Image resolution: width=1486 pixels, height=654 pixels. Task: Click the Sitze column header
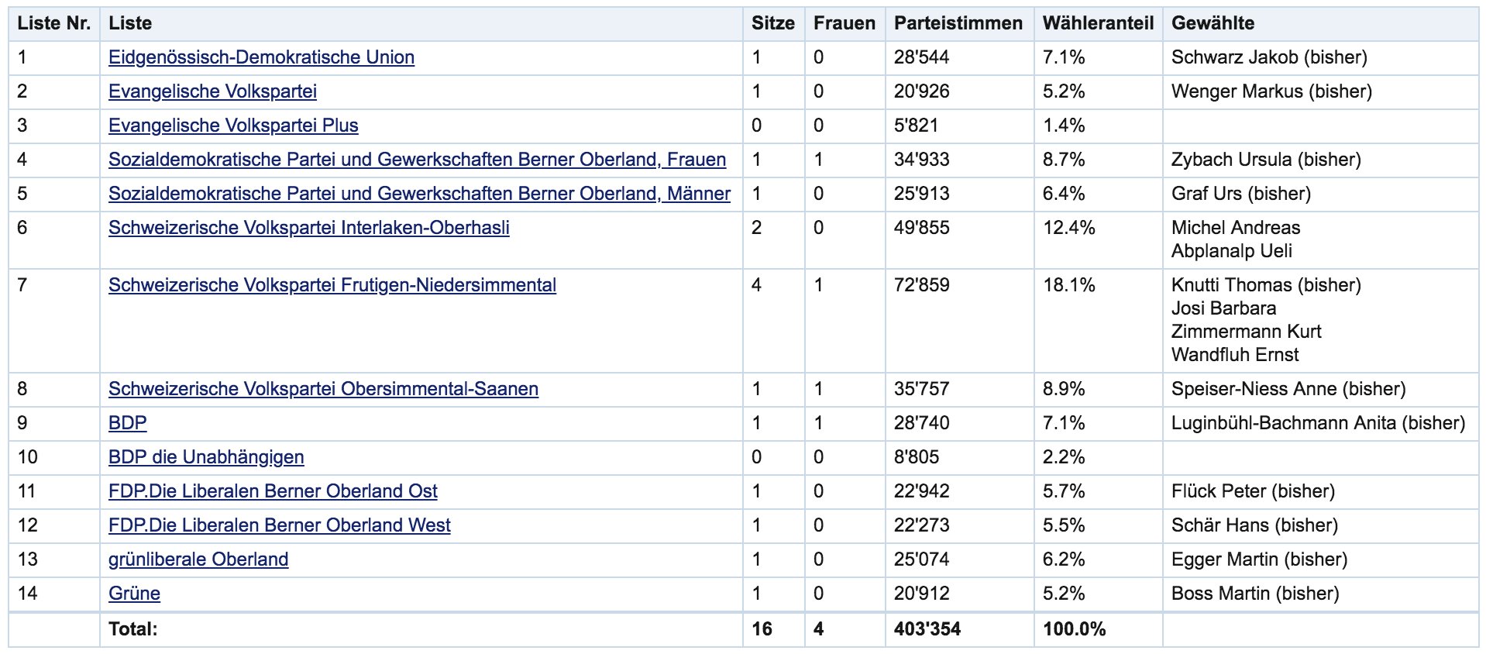773,23
